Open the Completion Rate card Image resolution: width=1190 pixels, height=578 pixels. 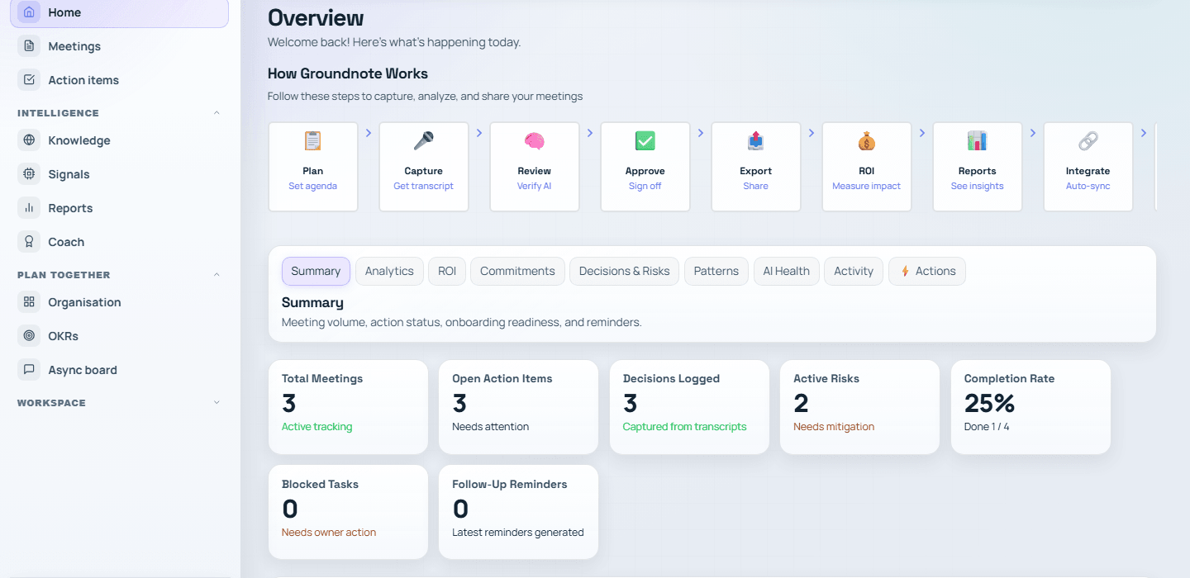tap(1031, 407)
